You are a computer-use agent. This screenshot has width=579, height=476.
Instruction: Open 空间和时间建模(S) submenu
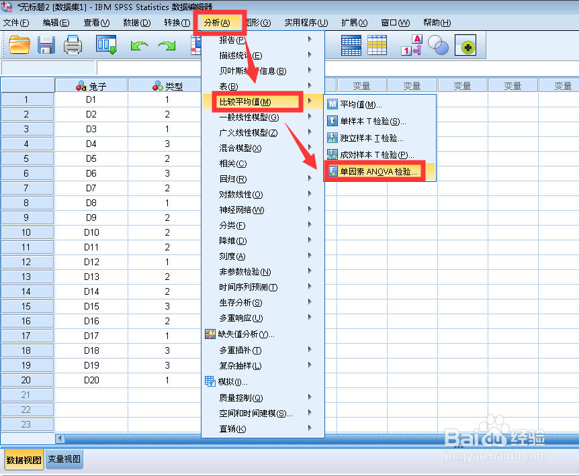click(x=263, y=414)
